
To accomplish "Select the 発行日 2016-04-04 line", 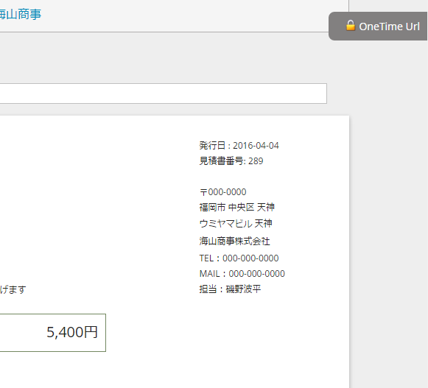I will (x=239, y=146).
